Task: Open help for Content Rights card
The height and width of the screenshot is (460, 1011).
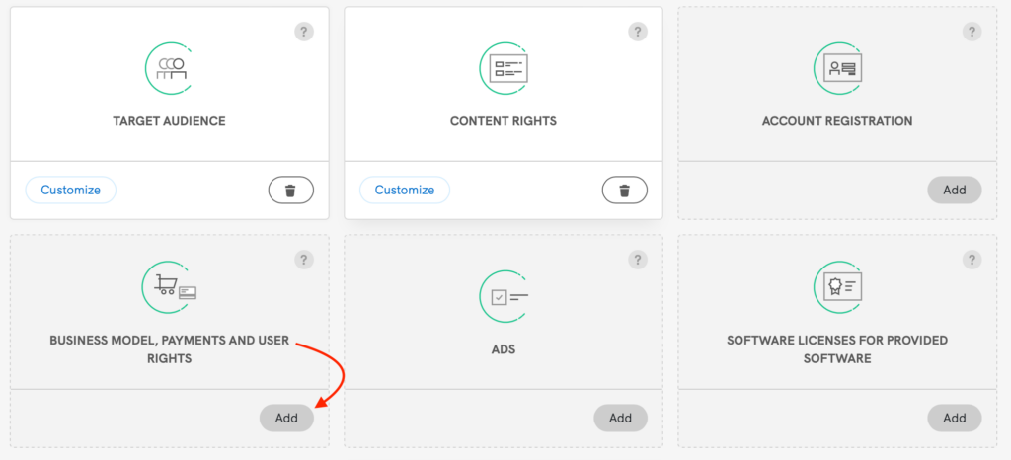Action: [x=638, y=33]
